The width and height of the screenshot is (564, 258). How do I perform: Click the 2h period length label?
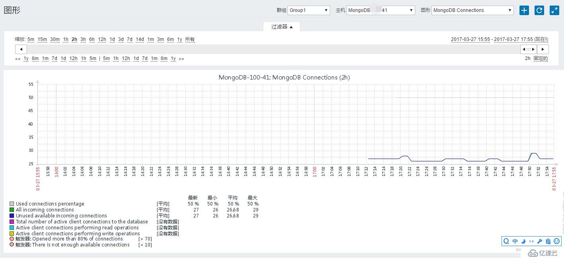527,58
